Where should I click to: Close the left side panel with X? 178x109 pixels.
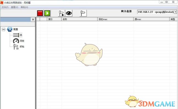click(33, 19)
